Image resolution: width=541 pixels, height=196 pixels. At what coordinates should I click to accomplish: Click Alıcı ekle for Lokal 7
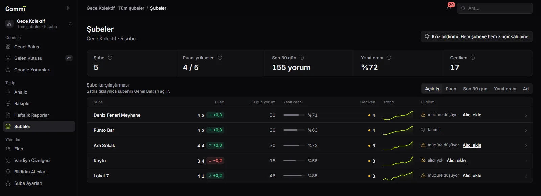(472, 176)
